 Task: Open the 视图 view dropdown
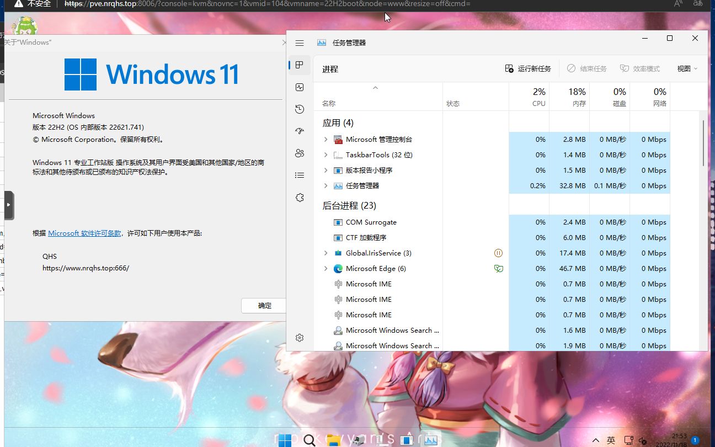[x=685, y=68]
